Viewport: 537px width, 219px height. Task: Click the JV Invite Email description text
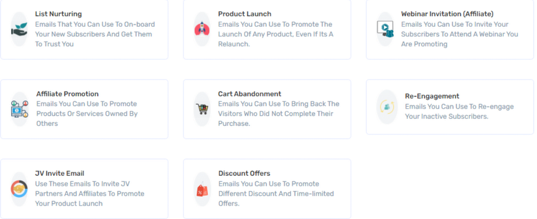point(89,194)
